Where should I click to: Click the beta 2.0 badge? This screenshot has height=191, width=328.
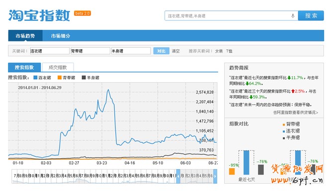pyautogui.click(x=82, y=13)
